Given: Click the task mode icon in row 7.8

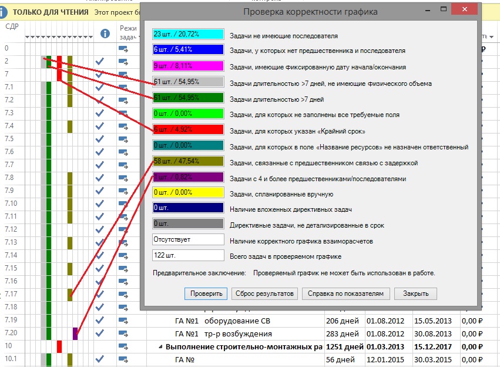Looking at the screenshot, I should click(x=123, y=178).
